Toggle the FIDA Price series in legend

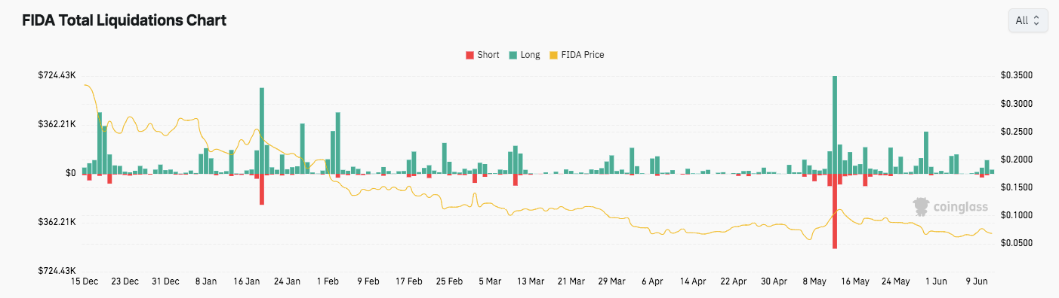(x=576, y=55)
